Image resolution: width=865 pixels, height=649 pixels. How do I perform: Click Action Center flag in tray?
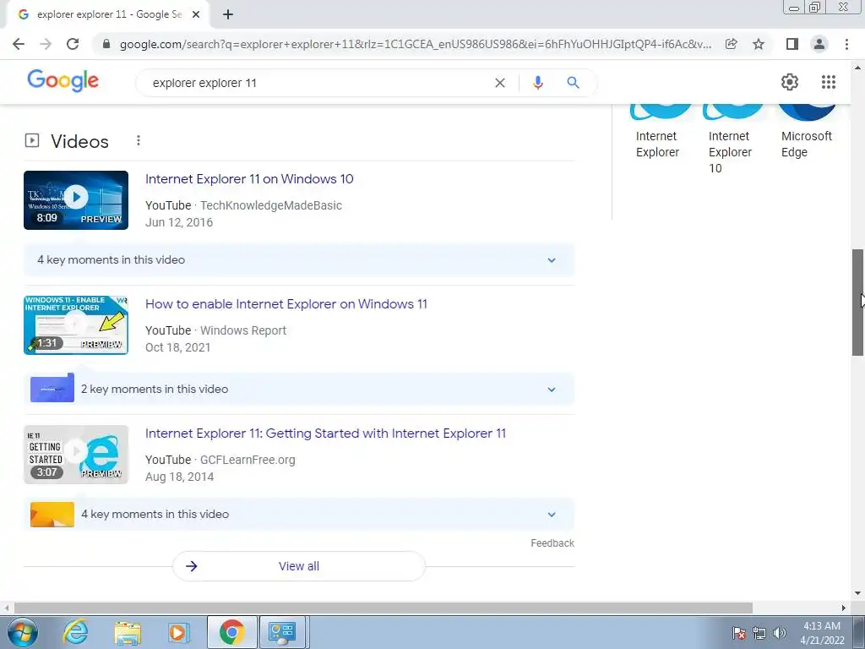[x=739, y=633]
